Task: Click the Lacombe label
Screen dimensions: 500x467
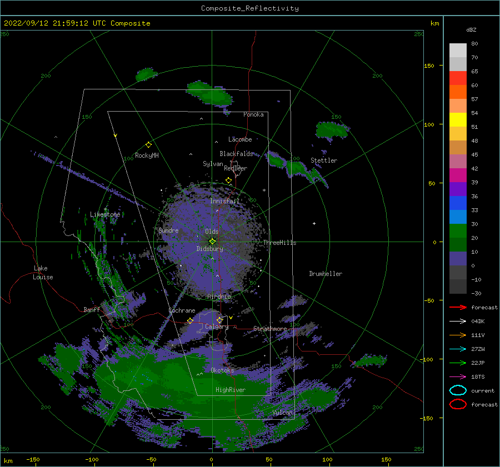Action: [x=240, y=139]
